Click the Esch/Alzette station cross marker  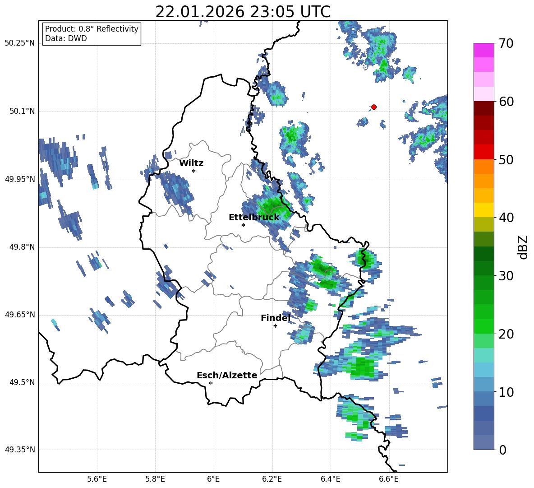coord(211,383)
